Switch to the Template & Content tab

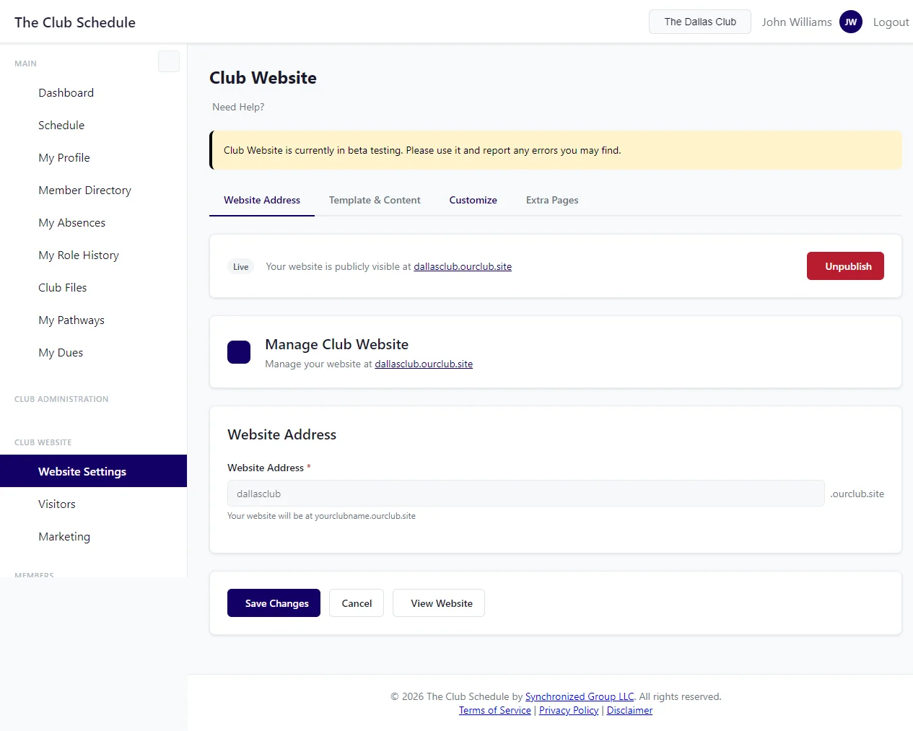pyautogui.click(x=374, y=200)
